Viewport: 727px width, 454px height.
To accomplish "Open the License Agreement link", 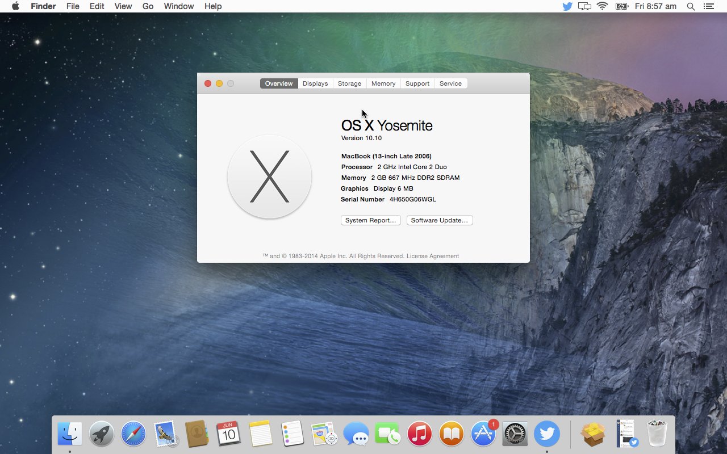I will [x=433, y=256].
